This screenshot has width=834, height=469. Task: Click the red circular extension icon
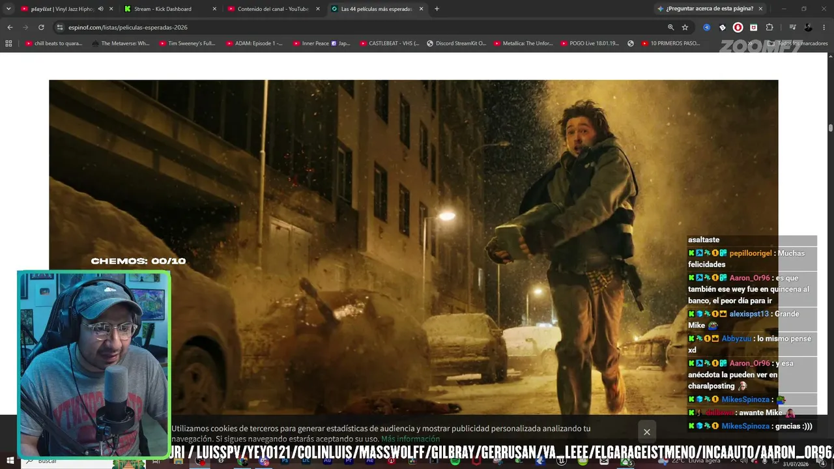point(738,27)
